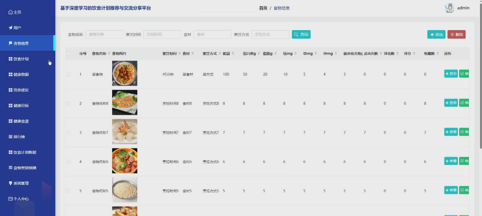Focus the 食物名称 search field
The image size is (482, 216).
[x=104, y=34]
